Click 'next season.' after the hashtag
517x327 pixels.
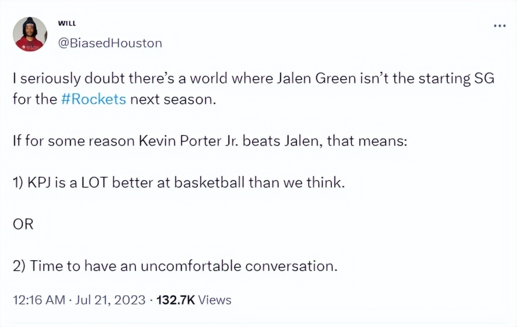[172, 99]
